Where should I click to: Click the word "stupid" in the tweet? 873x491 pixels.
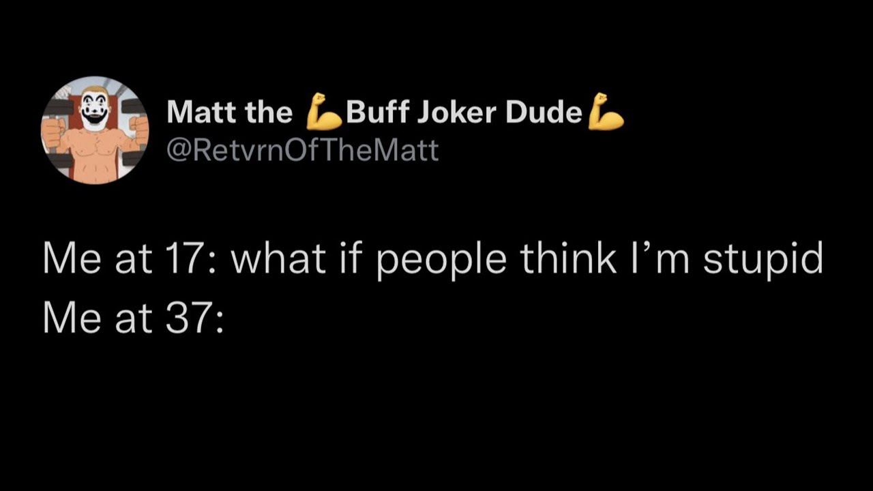pos(763,260)
